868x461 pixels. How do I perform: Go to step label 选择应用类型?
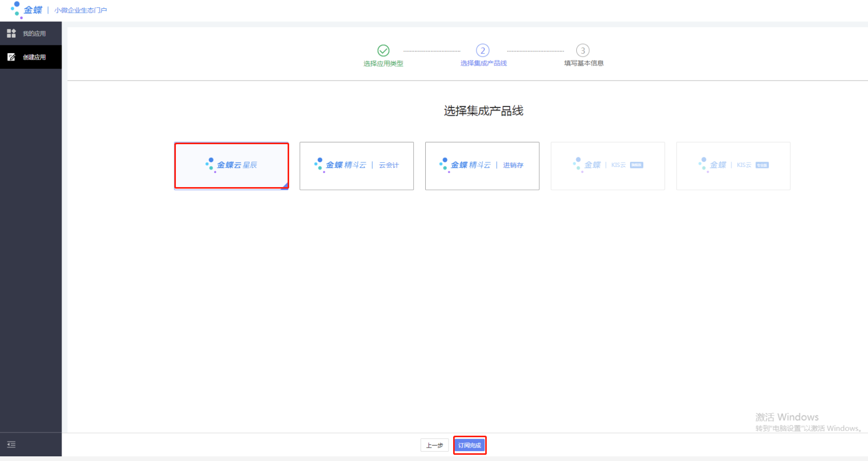[x=383, y=64]
